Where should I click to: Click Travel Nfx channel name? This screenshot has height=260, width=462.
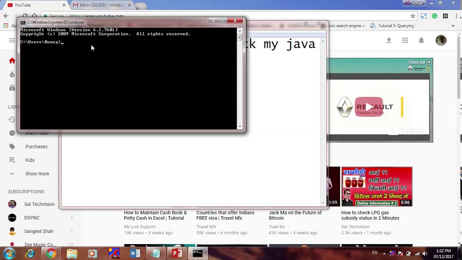(x=206, y=227)
